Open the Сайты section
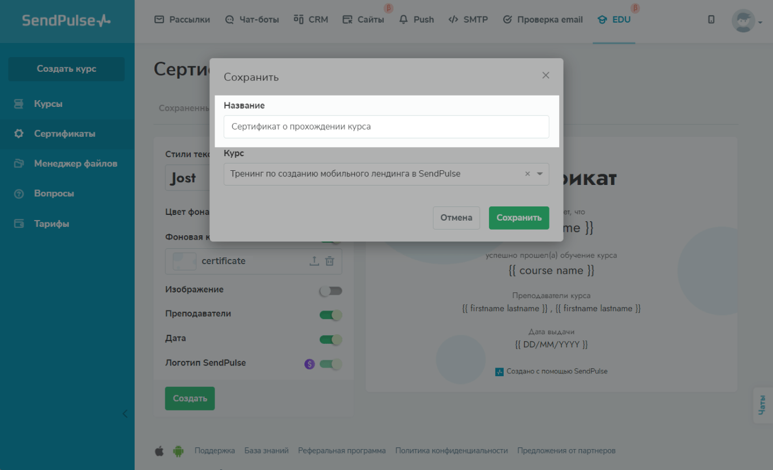 (363, 19)
